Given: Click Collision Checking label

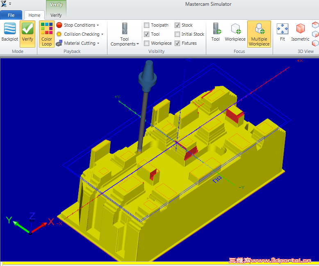Looking at the screenshot, I should pos(82,34).
